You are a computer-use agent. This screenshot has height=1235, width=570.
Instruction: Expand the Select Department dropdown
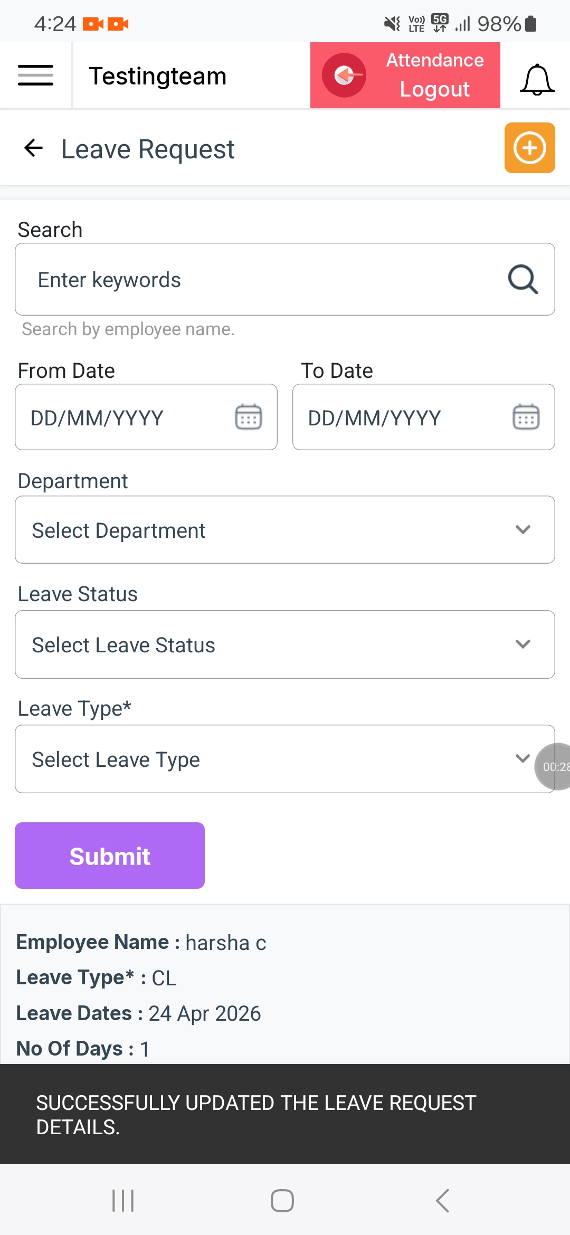coord(285,530)
